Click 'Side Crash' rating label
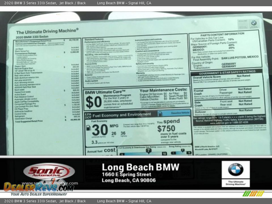The image size is (272, 204). click(198, 104)
